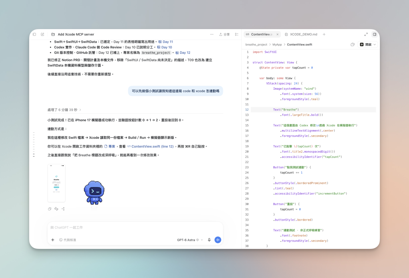
Task: Open the Day 11 Notion link
Action: 166,42
